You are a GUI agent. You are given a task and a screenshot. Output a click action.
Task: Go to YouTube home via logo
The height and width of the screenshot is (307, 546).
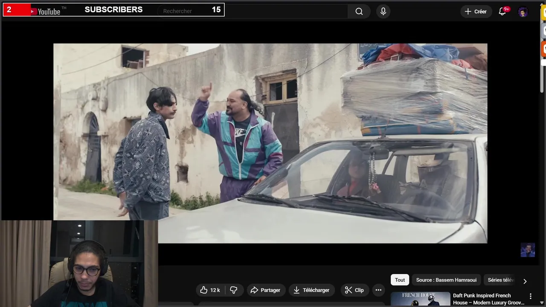(x=45, y=11)
